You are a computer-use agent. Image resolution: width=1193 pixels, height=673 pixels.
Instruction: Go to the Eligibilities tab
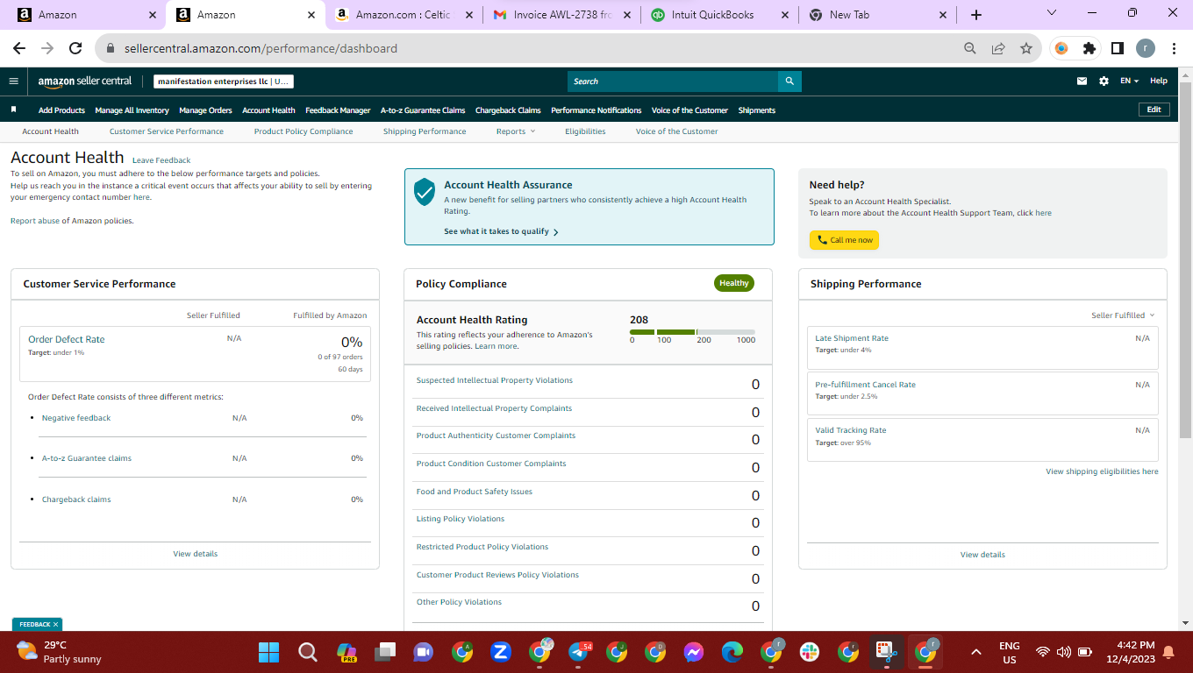(585, 131)
